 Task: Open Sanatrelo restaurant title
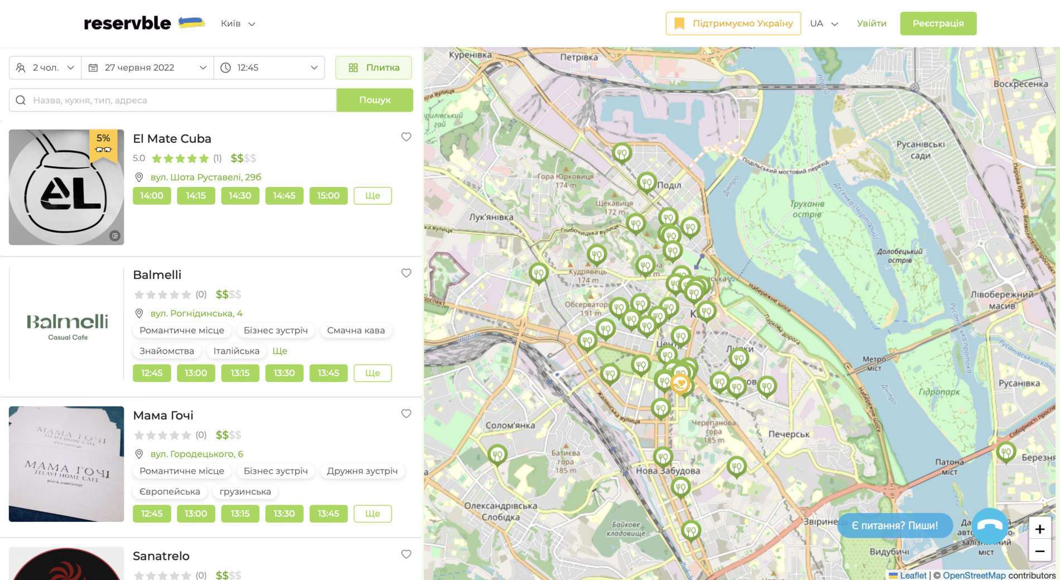[x=161, y=555]
